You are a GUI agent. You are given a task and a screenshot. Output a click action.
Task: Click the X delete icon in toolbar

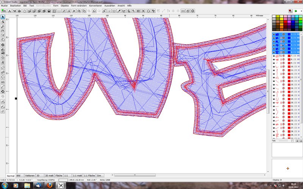point(74,11)
